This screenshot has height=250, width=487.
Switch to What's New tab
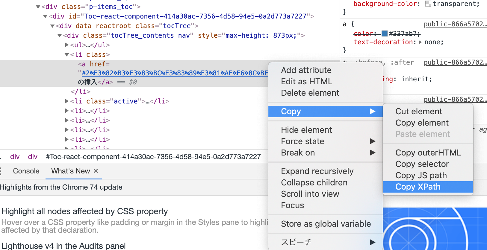click(70, 171)
